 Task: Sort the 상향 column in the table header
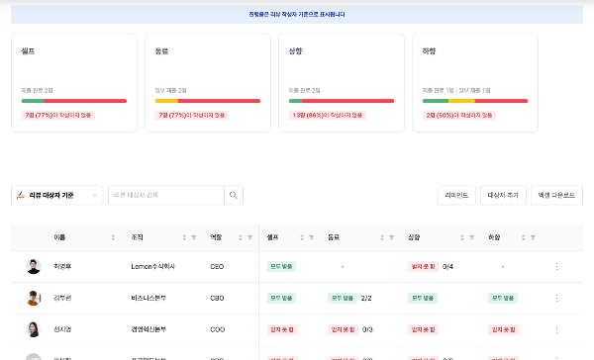(462, 237)
